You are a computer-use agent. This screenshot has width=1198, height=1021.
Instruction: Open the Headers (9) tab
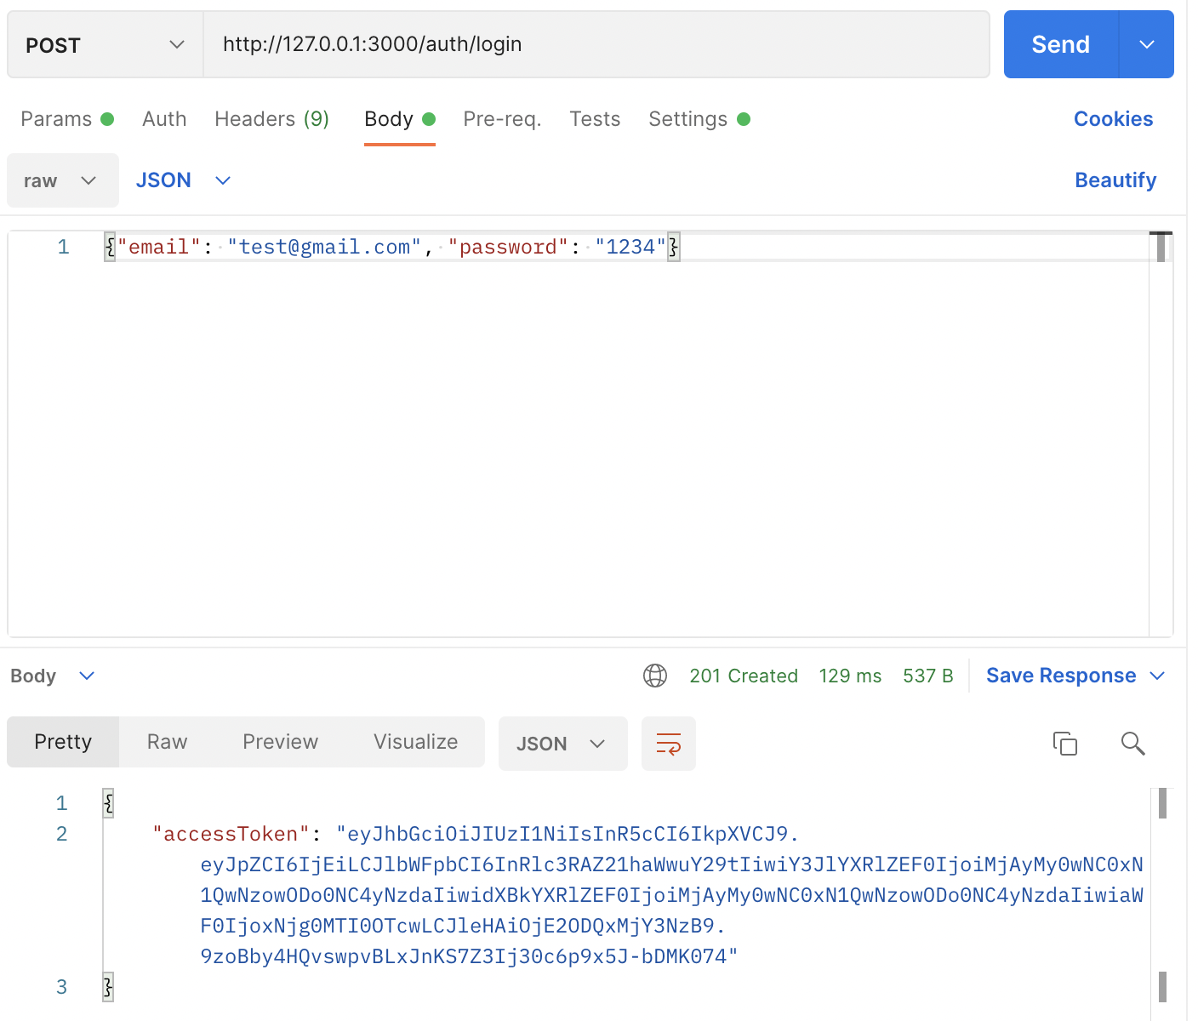coord(271,119)
